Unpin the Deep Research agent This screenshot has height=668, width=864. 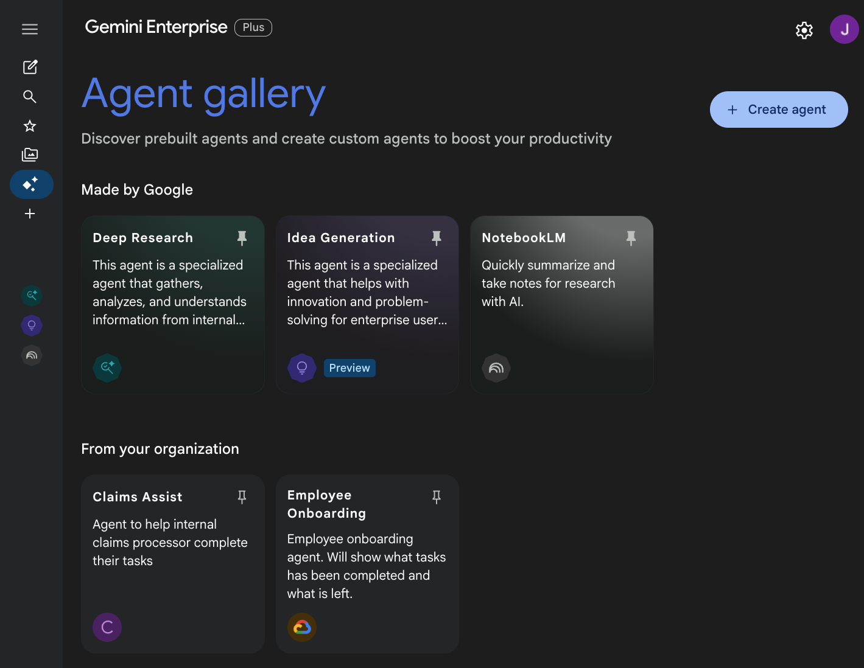tap(242, 238)
